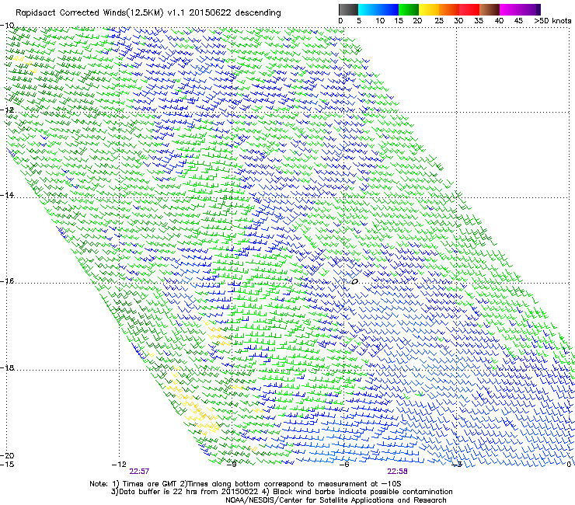
Task: Select the magenta 40-45 knots legend color
Action: tap(510, 9)
